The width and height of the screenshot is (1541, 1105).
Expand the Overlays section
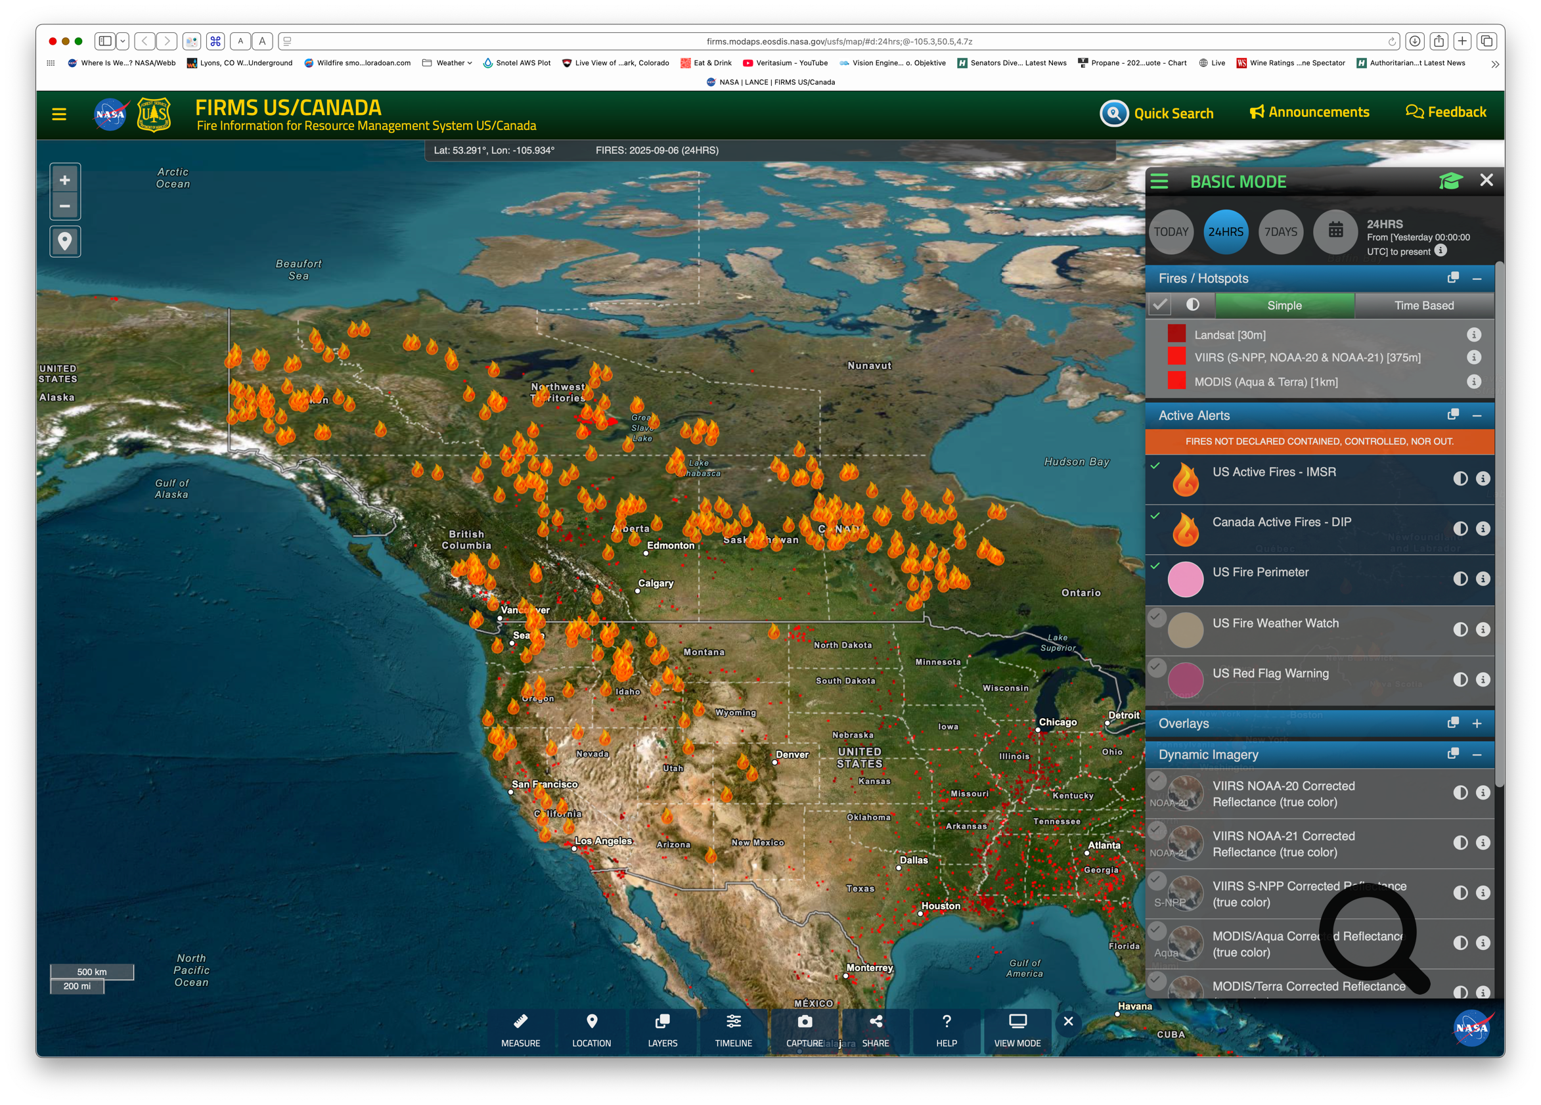coord(1477,724)
